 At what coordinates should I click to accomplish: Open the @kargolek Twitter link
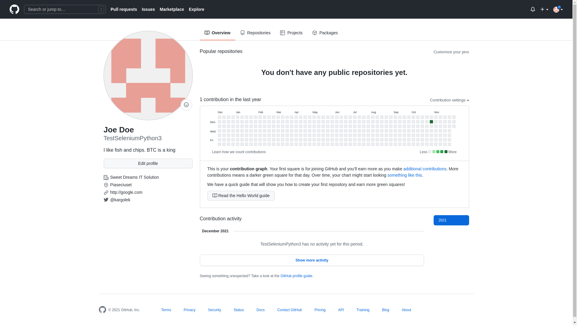click(120, 200)
